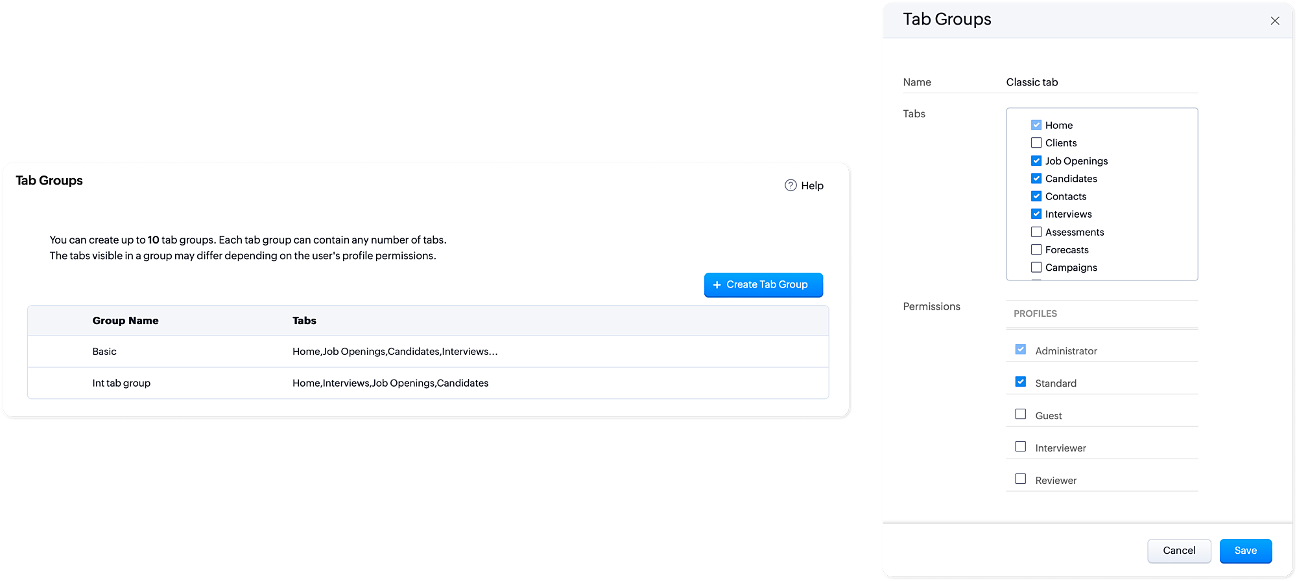The width and height of the screenshot is (1297, 581).
Task: Enable the Guest profile permission
Action: (1021, 415)
